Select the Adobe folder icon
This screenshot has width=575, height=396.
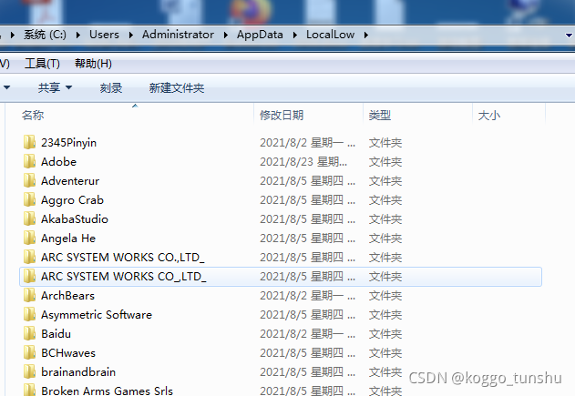coord(29,161)
